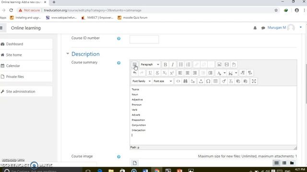Click in the course summary text area
Screen dimensions: 307x172
(213, 115)
